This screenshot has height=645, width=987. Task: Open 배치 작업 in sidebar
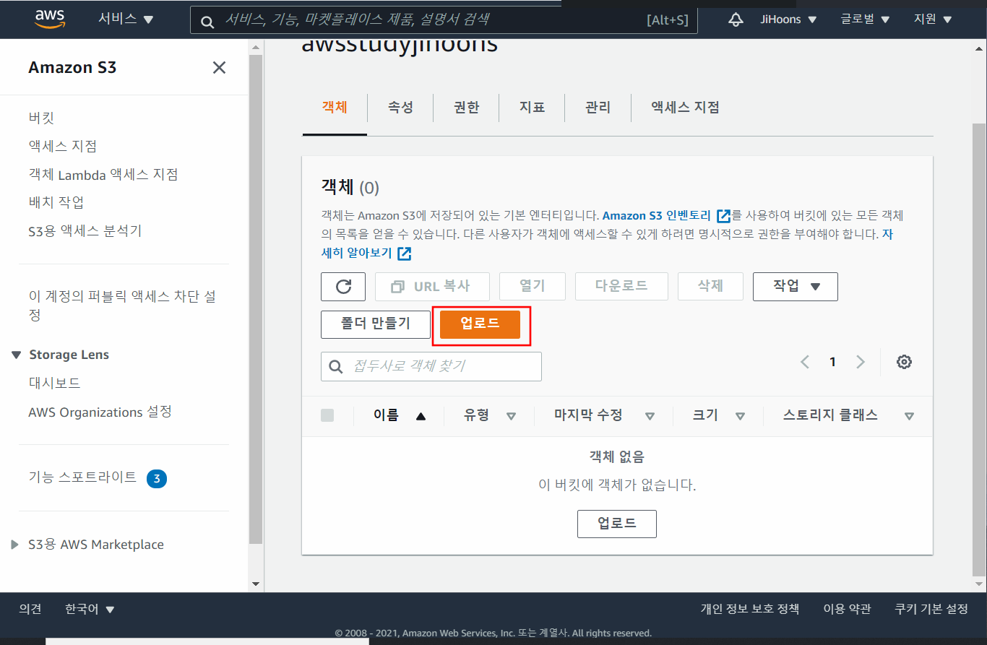[x=56, y=203]
